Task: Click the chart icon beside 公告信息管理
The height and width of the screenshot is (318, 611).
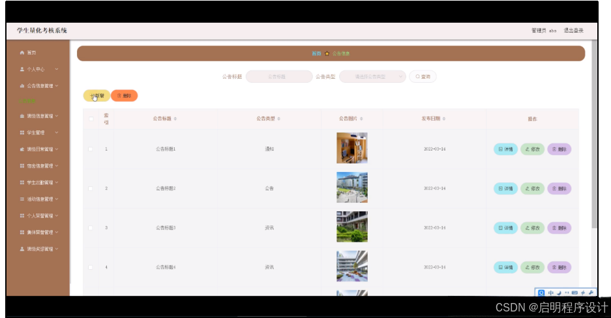Action: (x=22, y=86)
